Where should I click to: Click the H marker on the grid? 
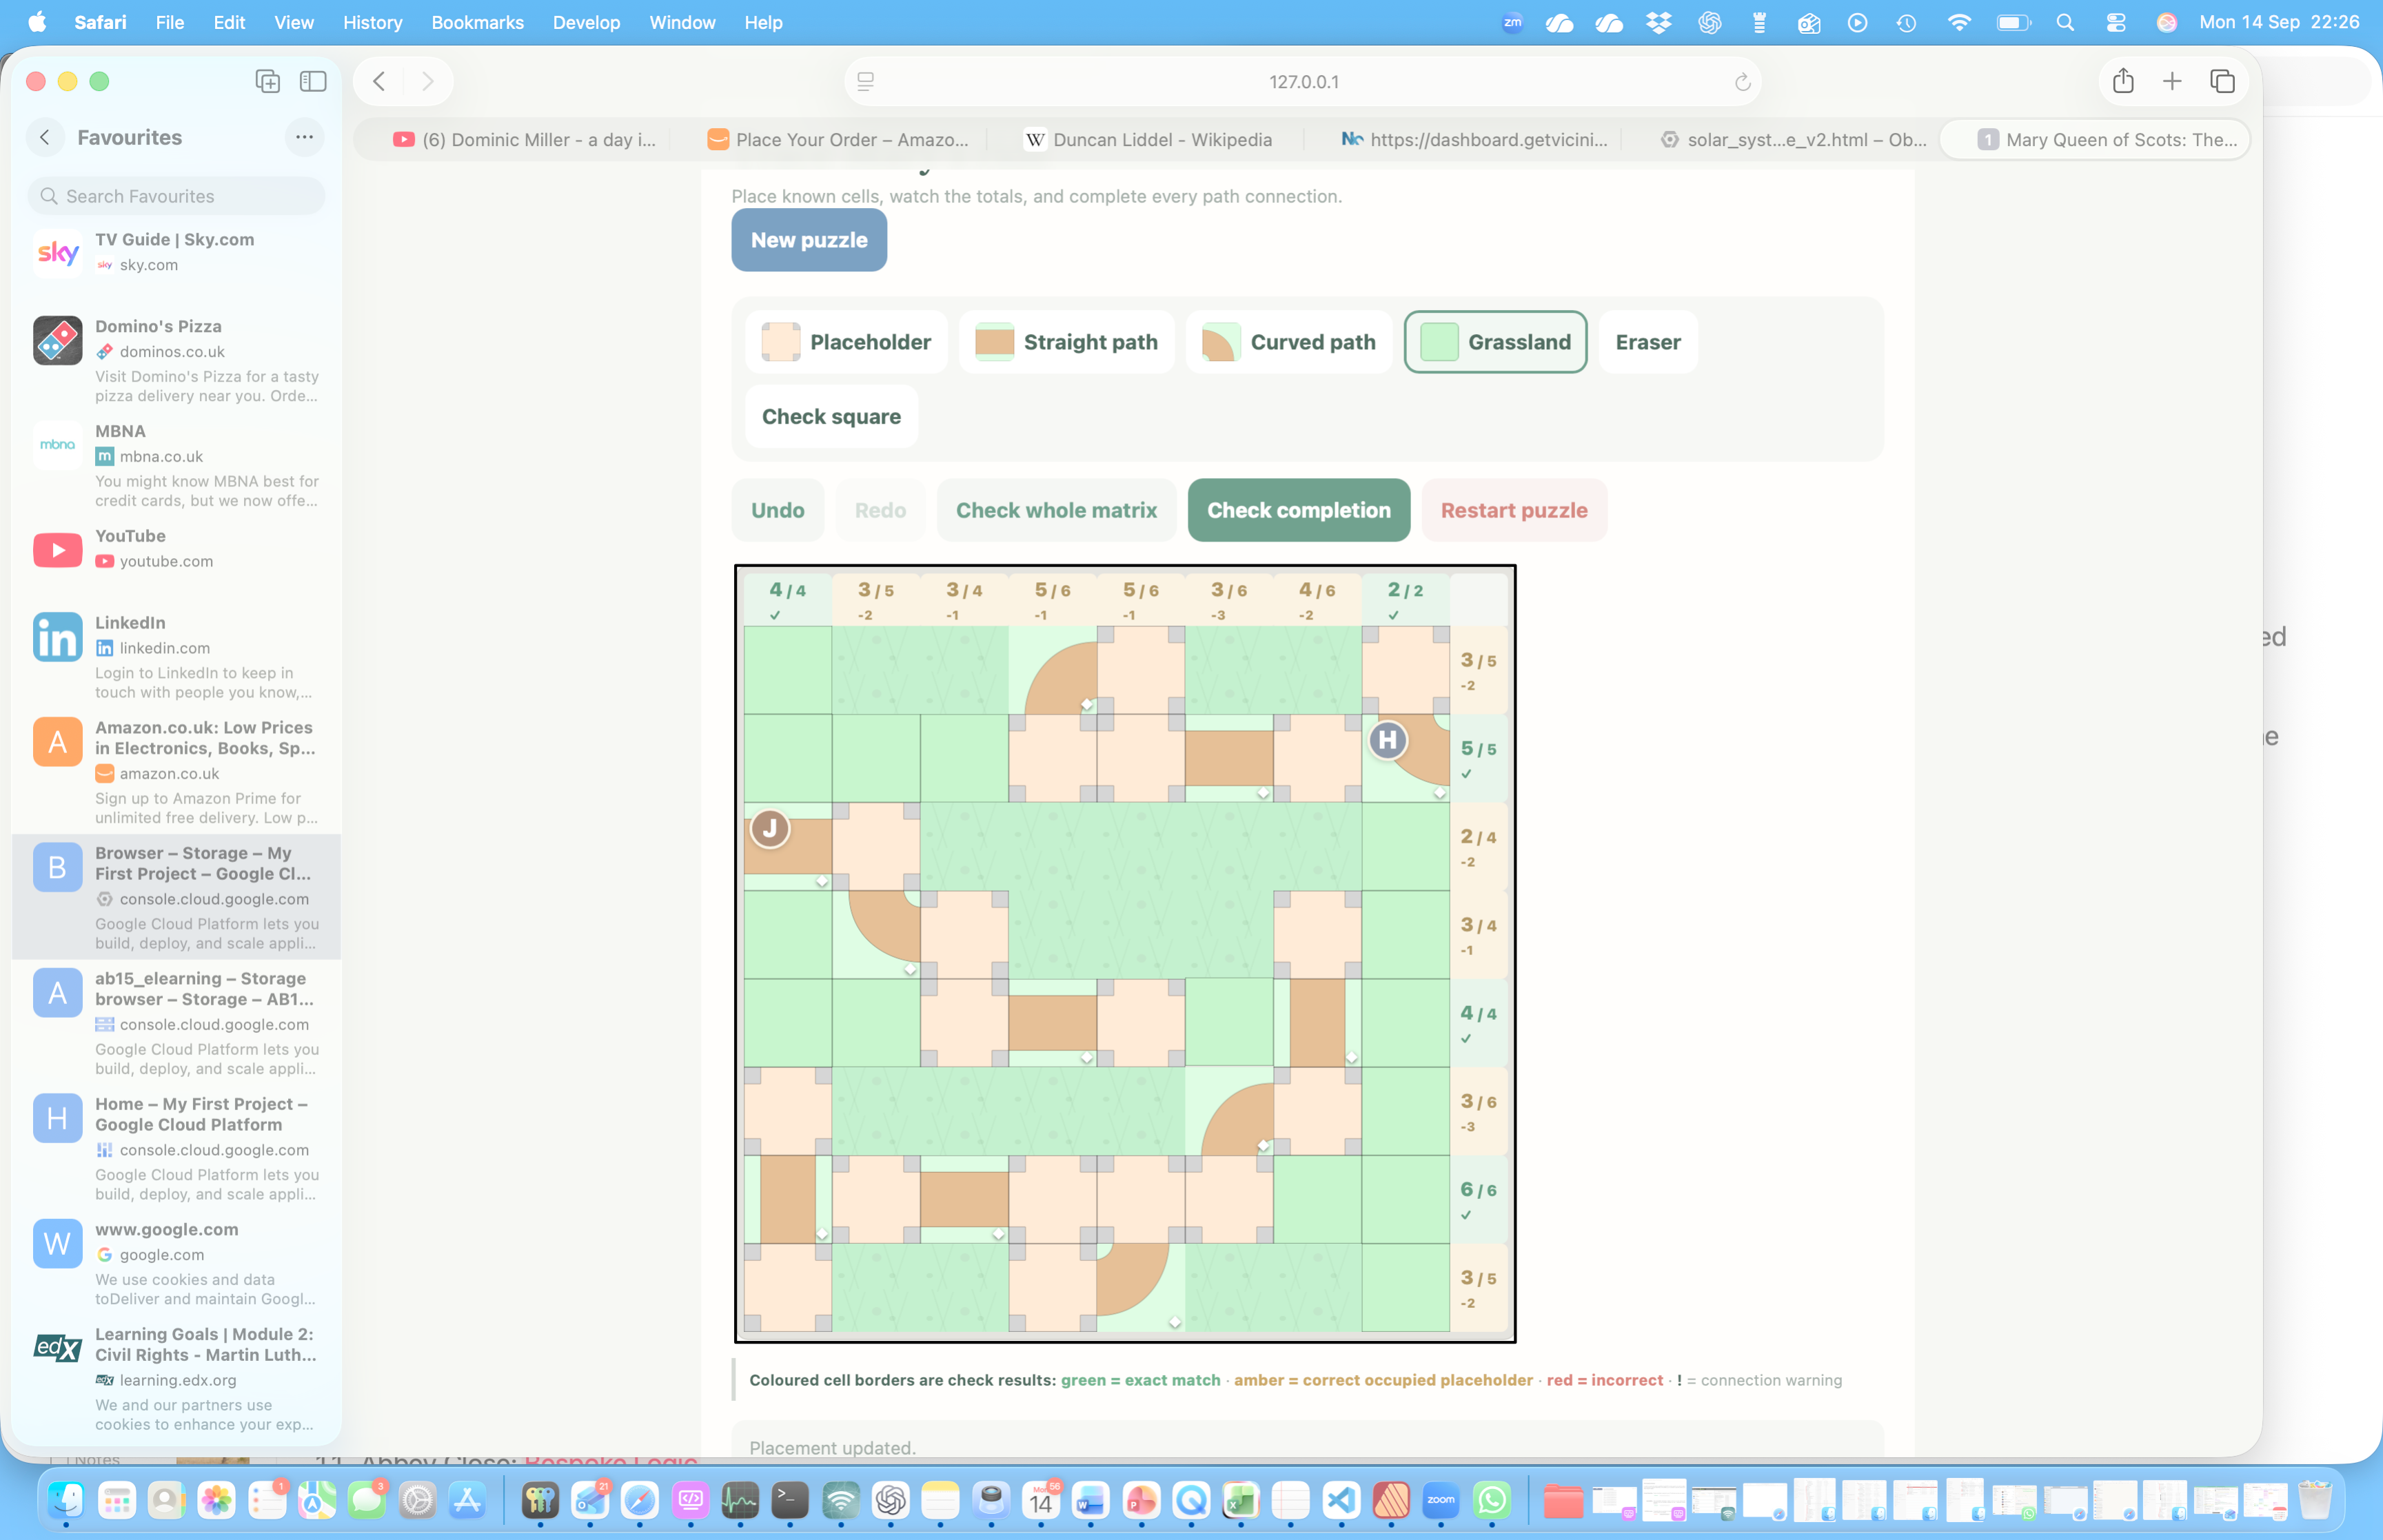[x=1387, y=740]
